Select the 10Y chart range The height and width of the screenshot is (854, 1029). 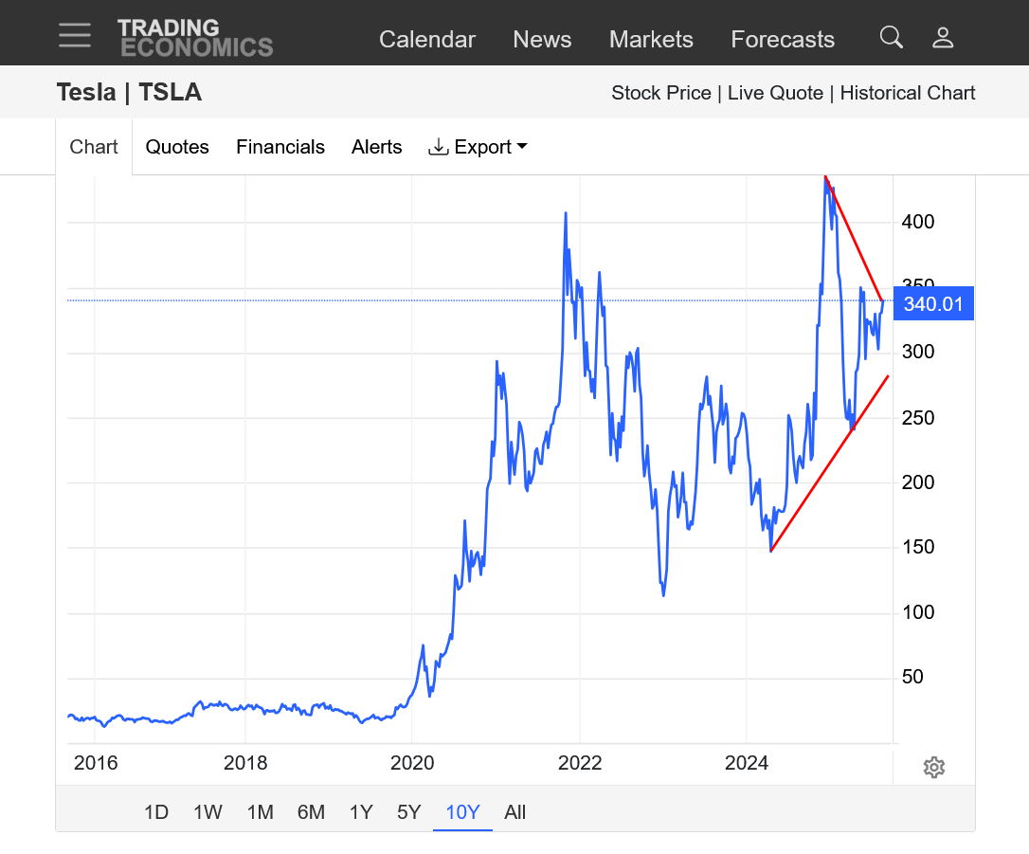tap(462, 812)
